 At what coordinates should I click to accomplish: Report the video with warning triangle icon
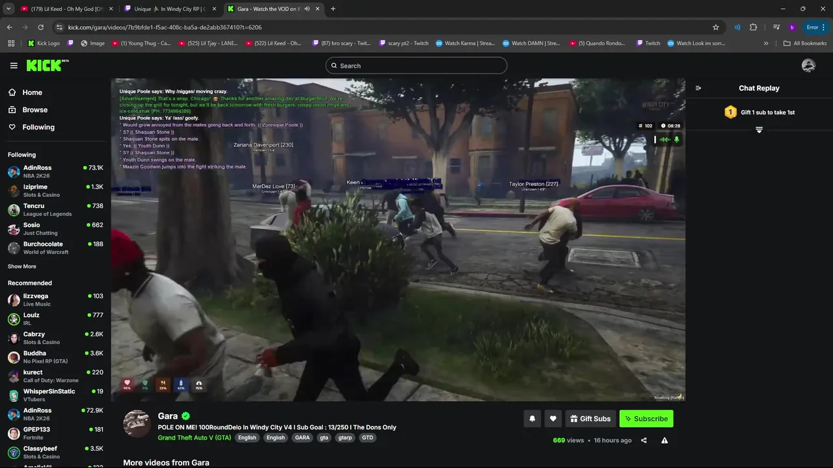pos(664,440)
